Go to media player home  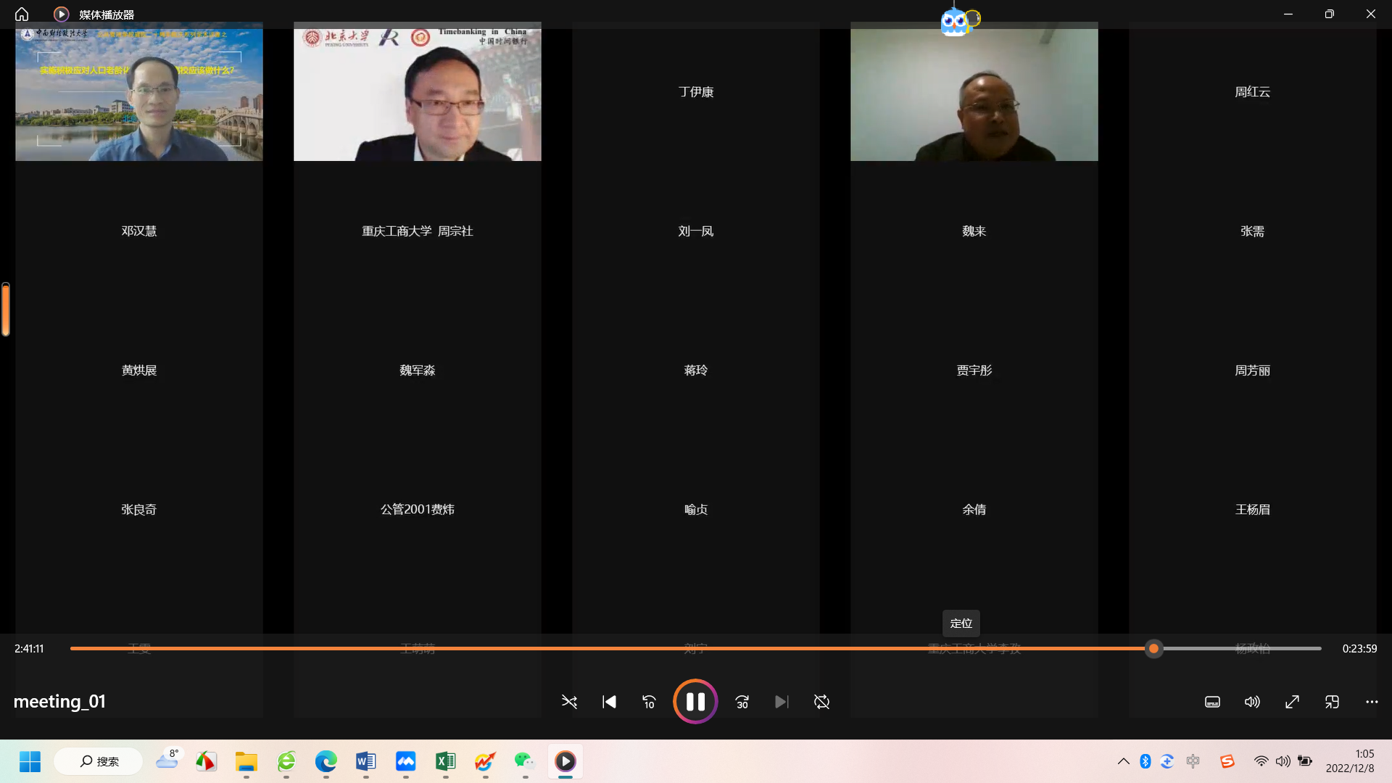[x=22, y=14]
